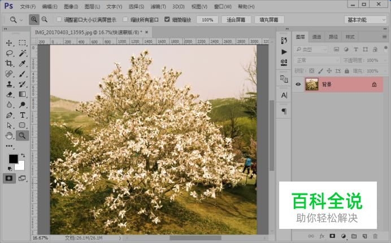The height and width of the screenshot is (243, 391).
Task: Select the Magic Wand tool
Action: point(22,53)
